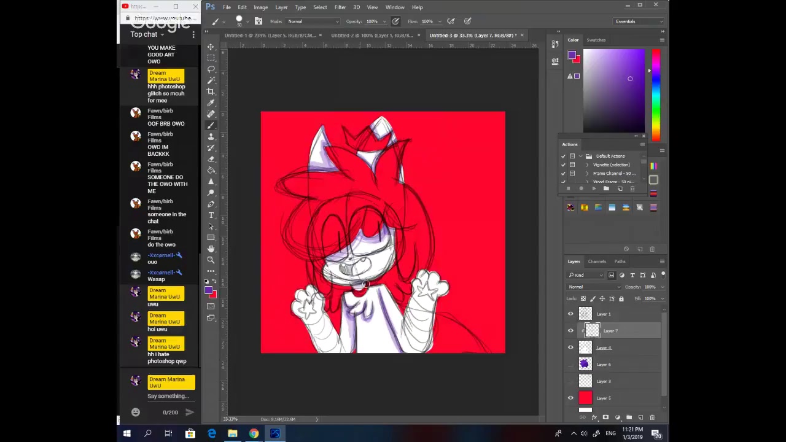Toggle Quick Mask mode icon
The image size is (786, 442).
tap(211, 306)
